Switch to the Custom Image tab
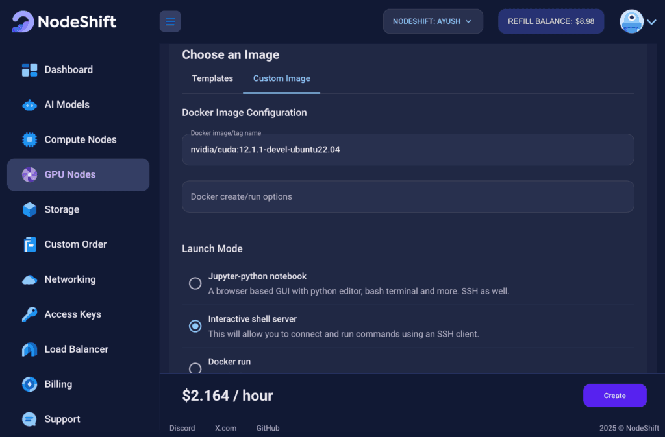Screen dimensions: 665x437 (282, 78)
